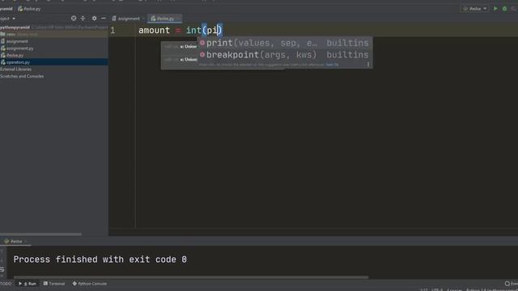Click the horizontal scrollbar in Run console

[x=191, y=277]
